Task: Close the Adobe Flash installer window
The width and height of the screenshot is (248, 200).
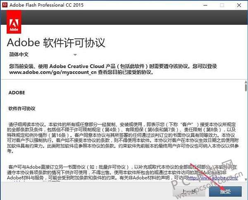Action: (239, 5)
